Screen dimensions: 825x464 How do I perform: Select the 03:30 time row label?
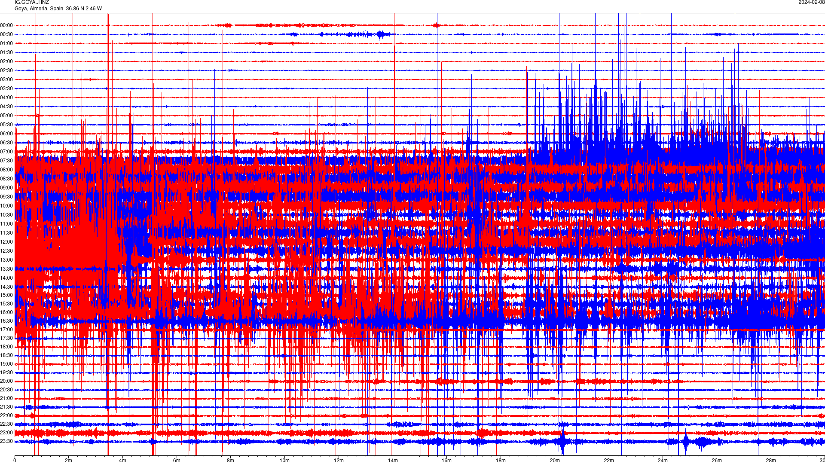6,89
